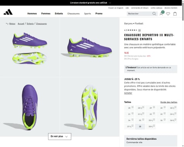Click the Rechercher search field
Image resolution: width=184 pixels, height=147 pixels.
point(139,14)
